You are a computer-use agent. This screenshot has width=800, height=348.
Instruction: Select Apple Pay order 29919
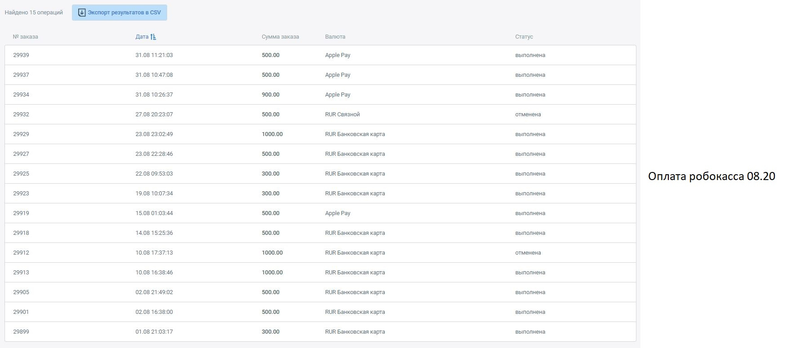21,213
